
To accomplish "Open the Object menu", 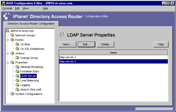I will click(x=36, y=8).
